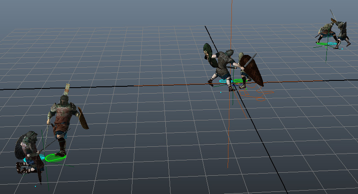The width and height of the screenshot is (358, 194).
Task: Select the small brown shield of tall warrior
Action: click(83, 118)
